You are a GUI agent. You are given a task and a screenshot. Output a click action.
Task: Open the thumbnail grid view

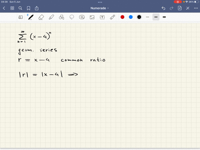click(12, 8)
